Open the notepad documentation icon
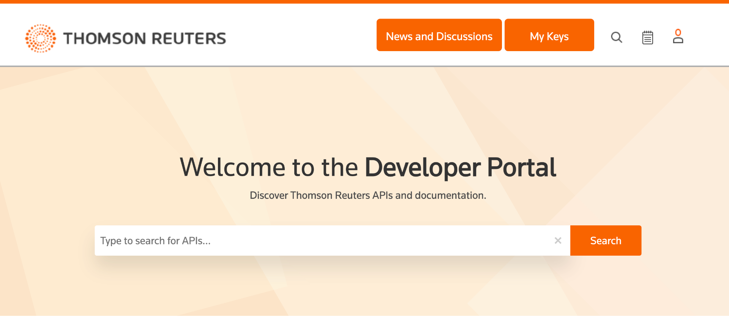Screen dimensions: 729x317 click(647, 37)
